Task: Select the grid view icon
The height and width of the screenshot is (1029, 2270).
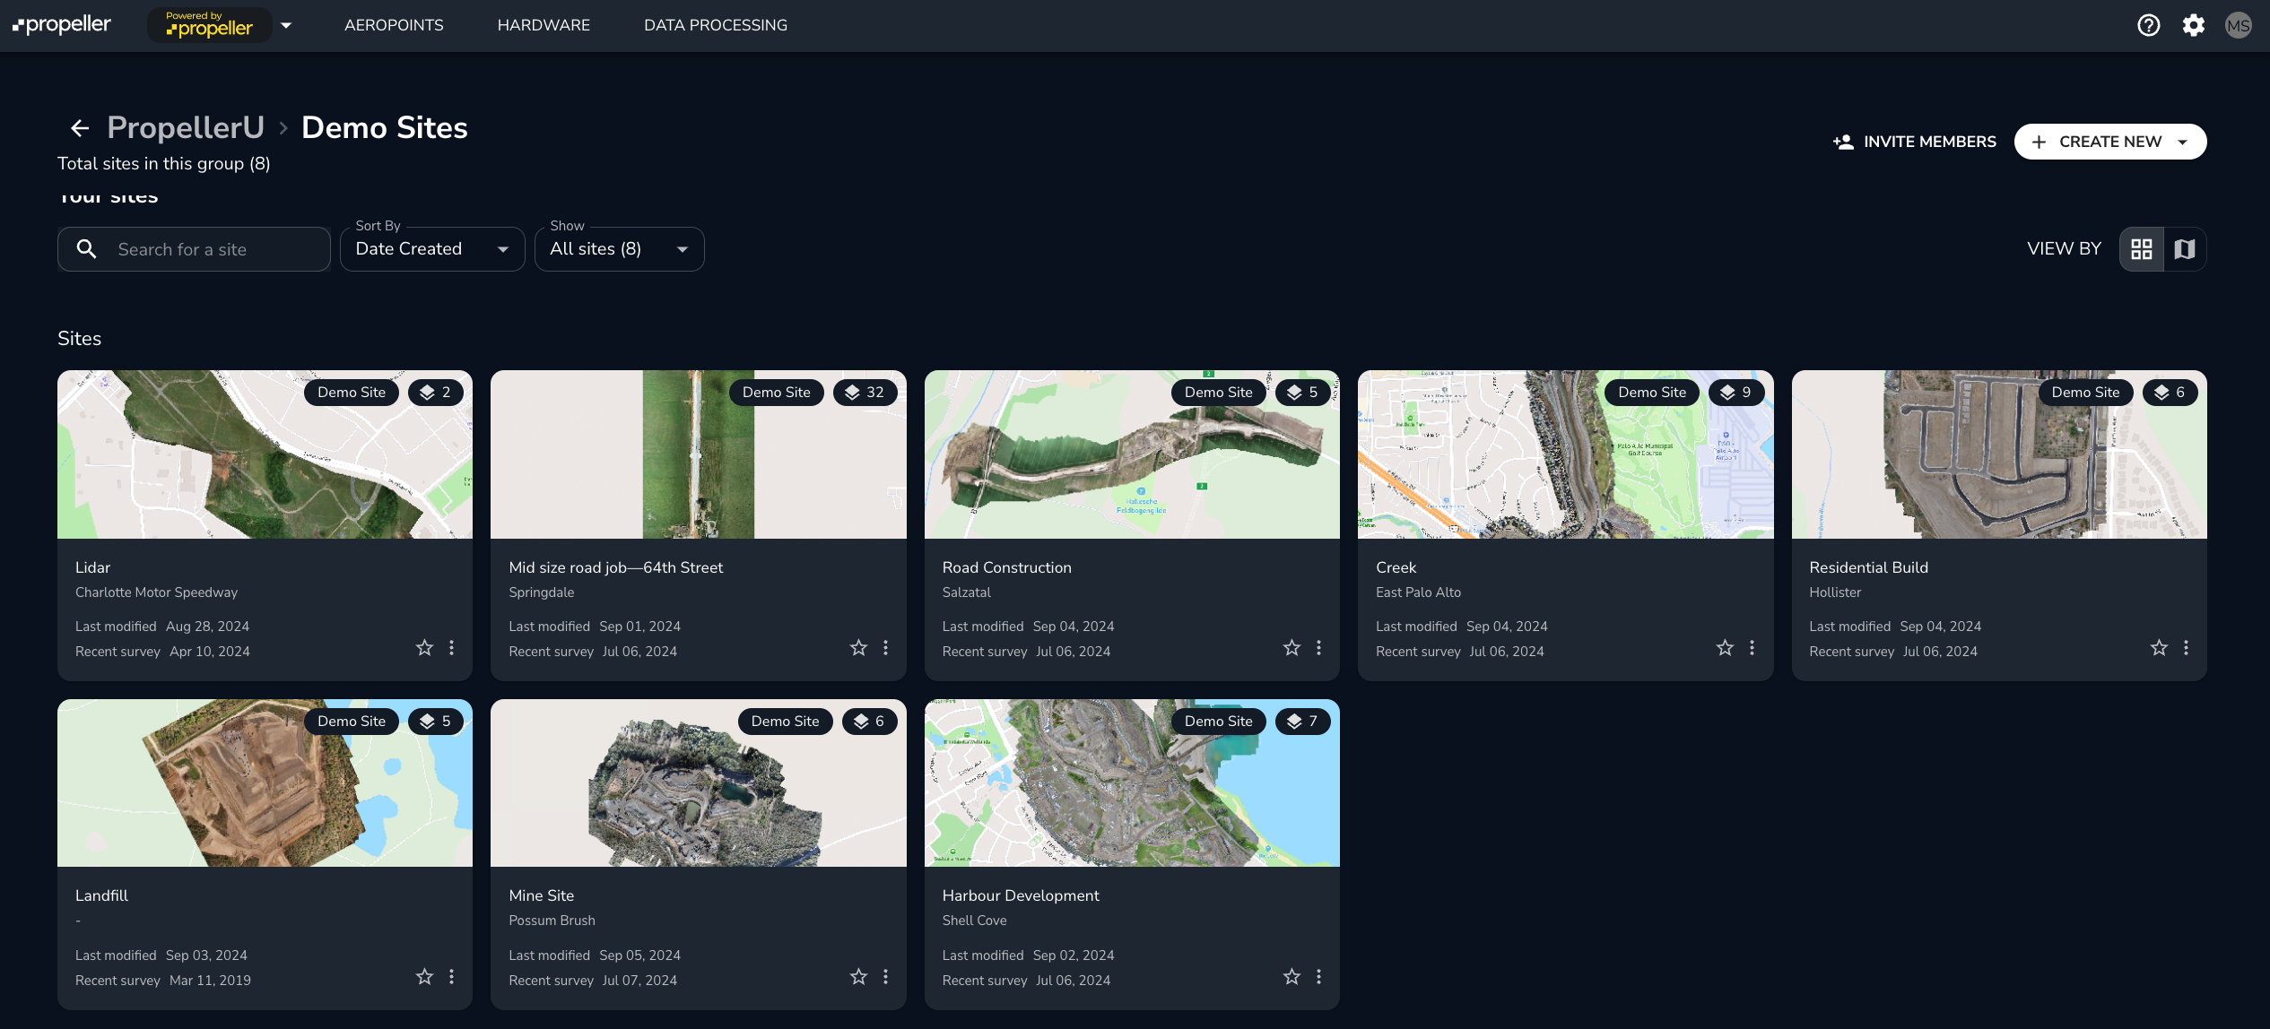Action: [x=2142, y=249]
